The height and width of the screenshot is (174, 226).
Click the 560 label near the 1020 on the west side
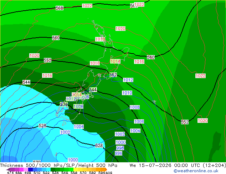[x=56, y=38]
